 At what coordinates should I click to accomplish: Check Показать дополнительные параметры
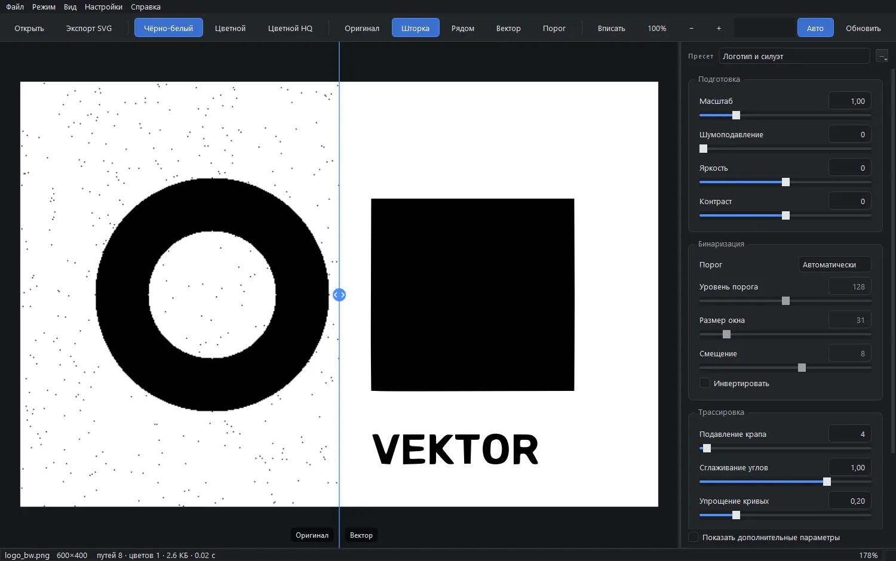tap(693, 537)
